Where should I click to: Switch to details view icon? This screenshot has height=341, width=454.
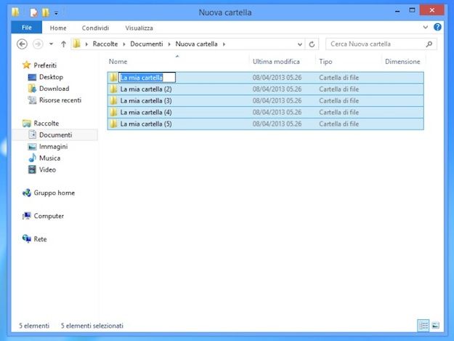[423, 326]
